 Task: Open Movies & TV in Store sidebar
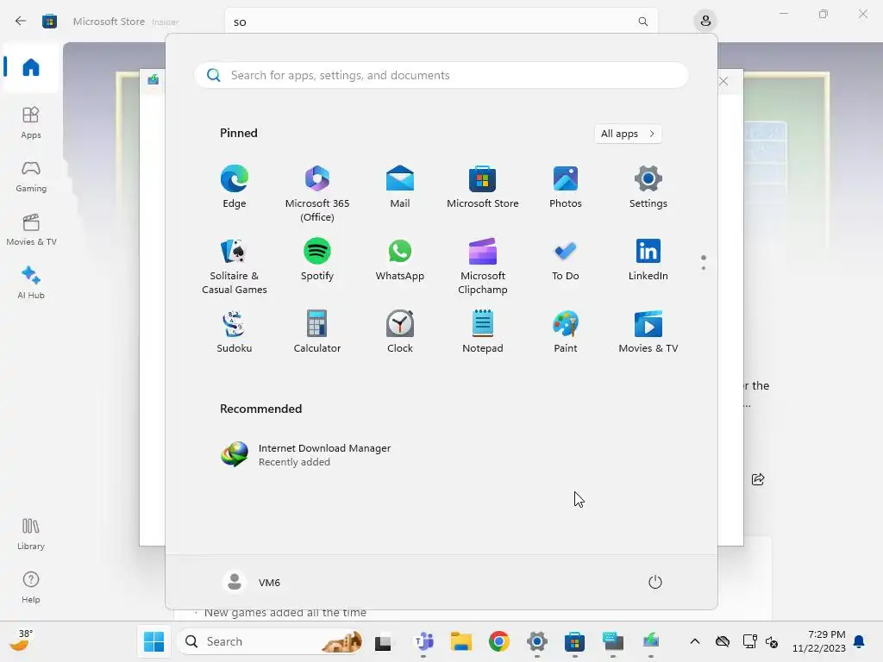point(31,229)
